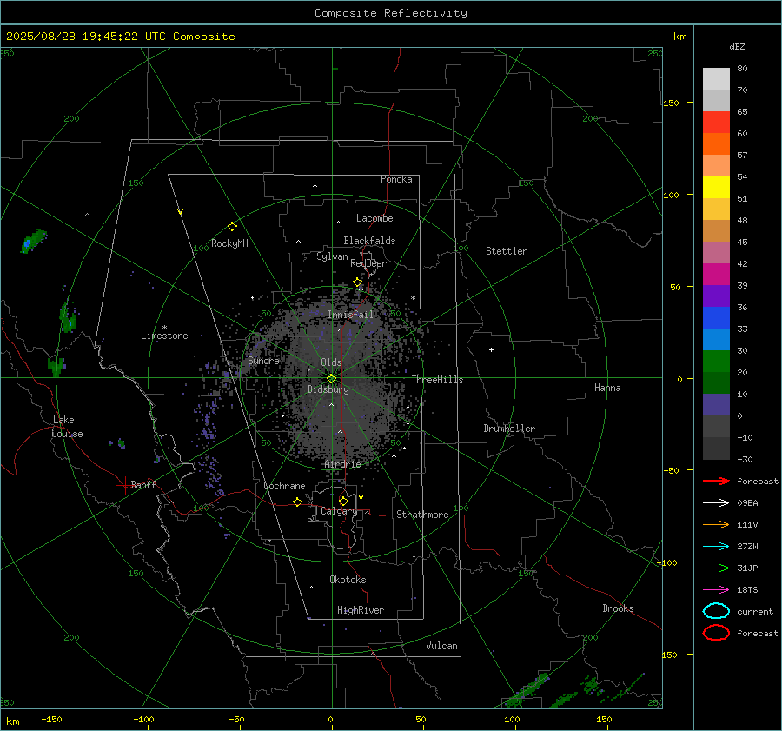Click the red cross marker at Banff
Image resolution: width=782 pixels, height=731 pixels.
(x=124, y=485)
